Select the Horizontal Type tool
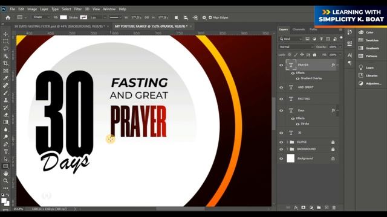Viewport: 387px width, 217px height. point(5,151)
